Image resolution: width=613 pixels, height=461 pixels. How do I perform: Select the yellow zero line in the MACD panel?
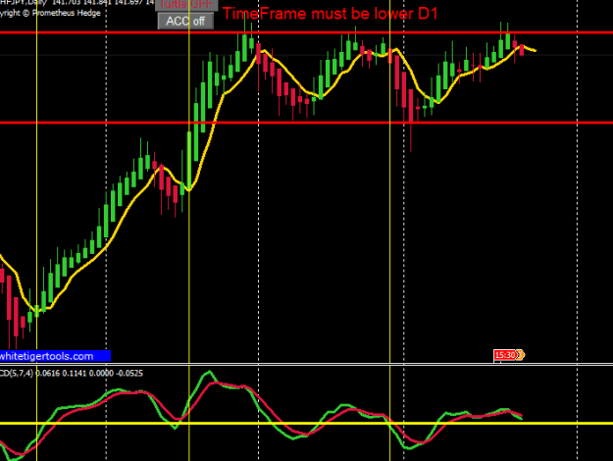coord(306,423)
